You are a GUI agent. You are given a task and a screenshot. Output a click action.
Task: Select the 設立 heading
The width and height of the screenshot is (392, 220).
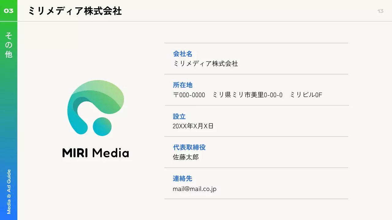[179, 116]
